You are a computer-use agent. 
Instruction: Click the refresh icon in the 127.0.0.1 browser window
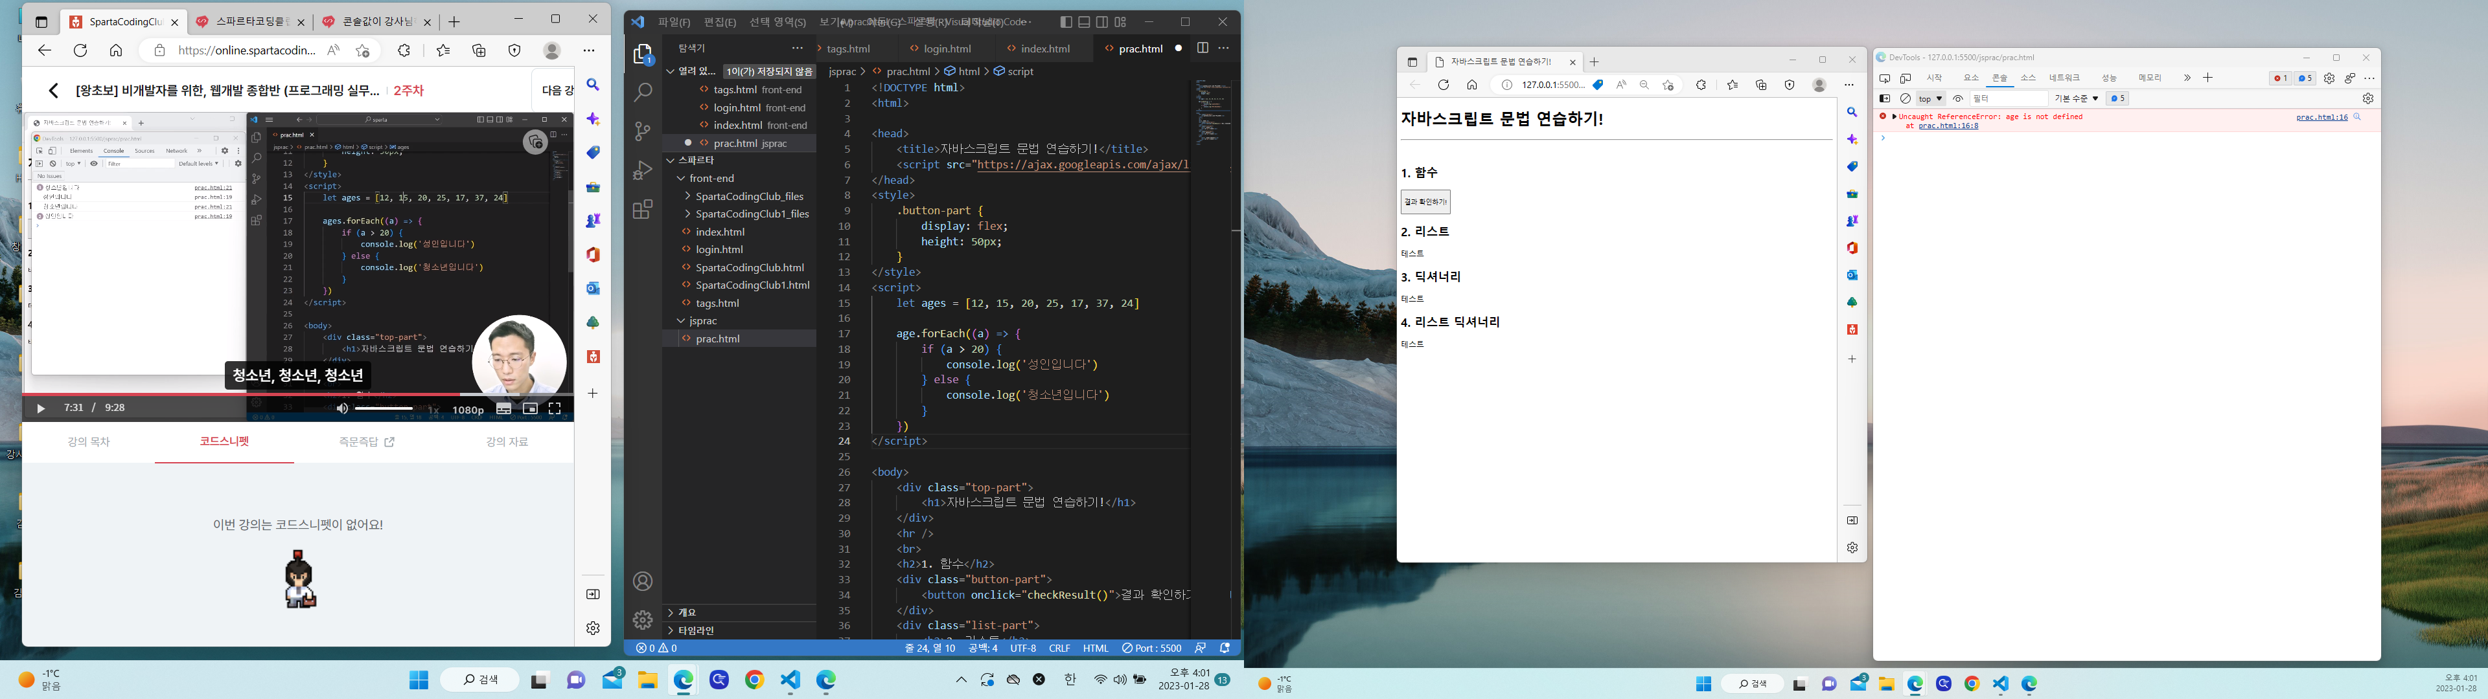click(1443, 85)
